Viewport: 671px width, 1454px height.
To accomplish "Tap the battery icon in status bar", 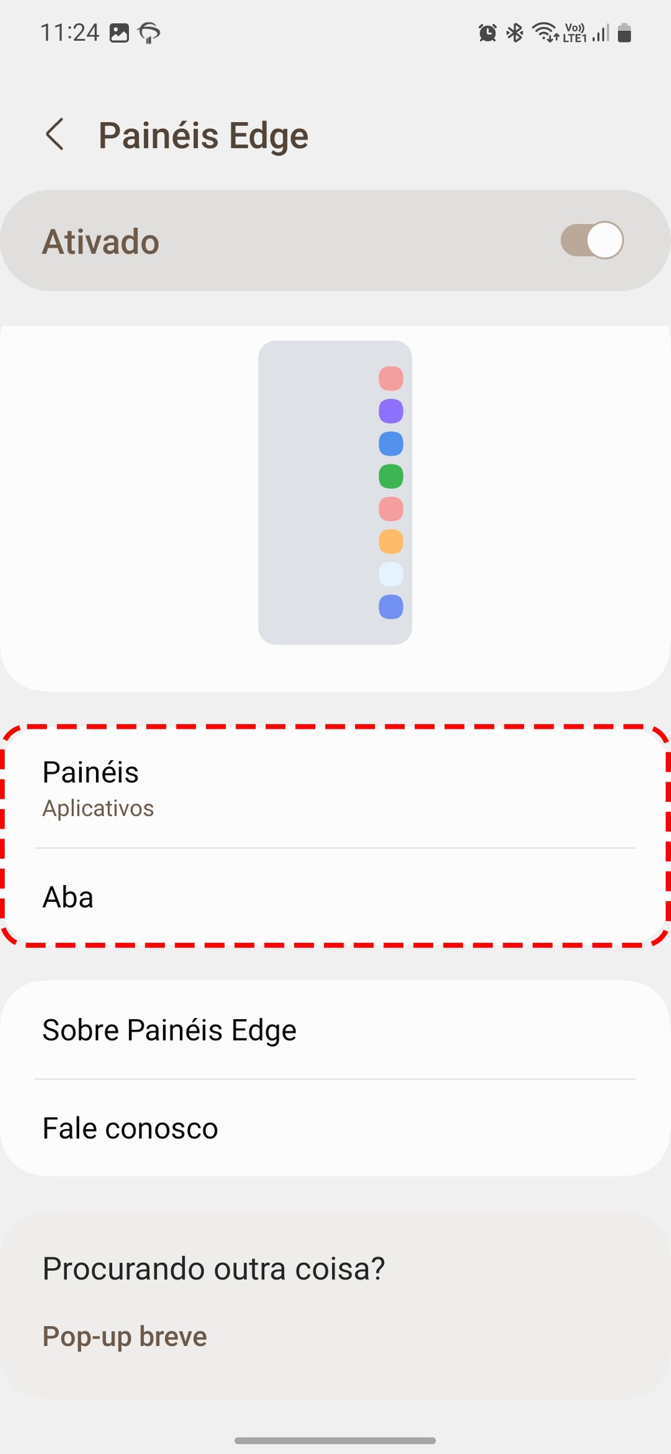I will coord(625,33).
